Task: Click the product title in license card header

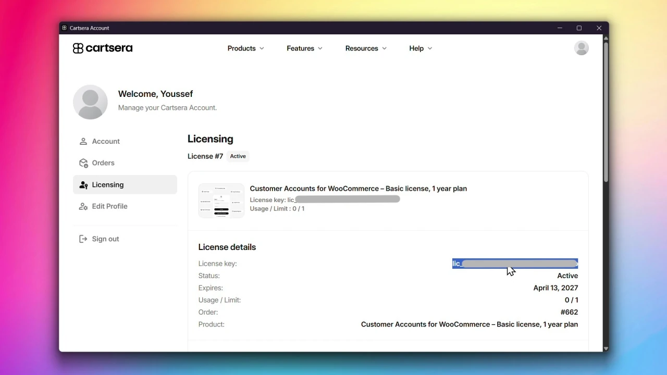Action: coord(359,189)
